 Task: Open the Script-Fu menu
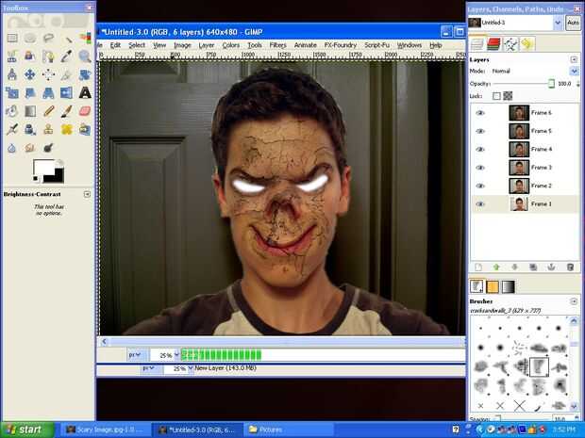376,45
